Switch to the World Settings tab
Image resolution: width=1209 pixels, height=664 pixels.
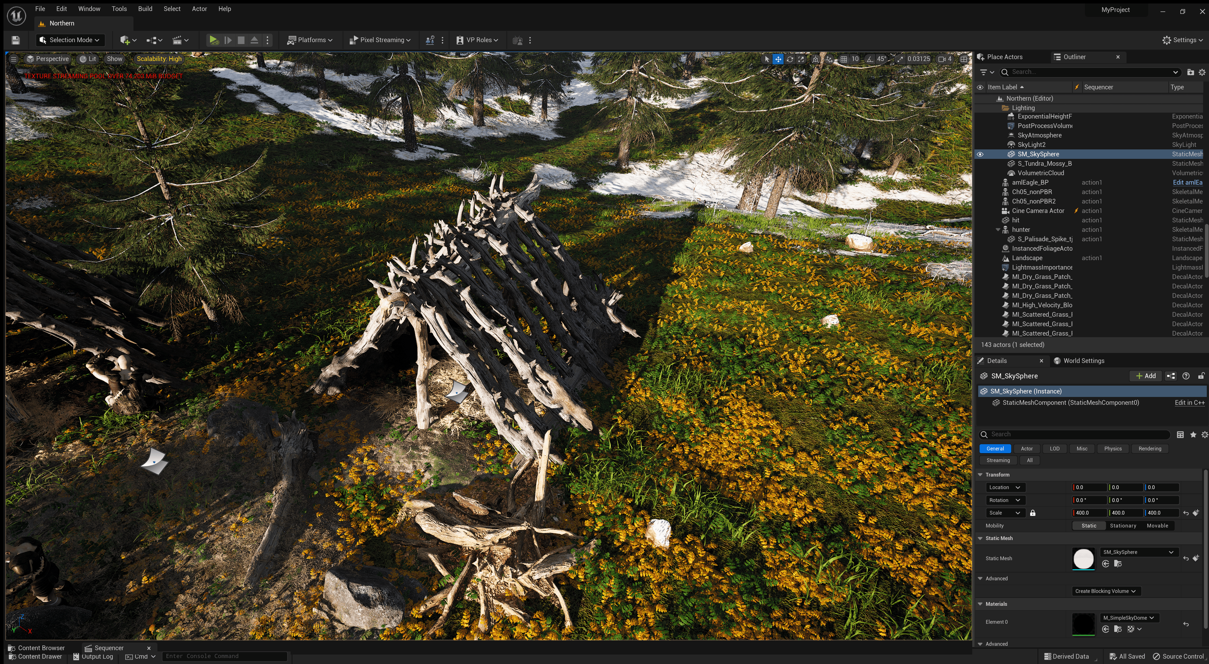tap(1083, 360)
